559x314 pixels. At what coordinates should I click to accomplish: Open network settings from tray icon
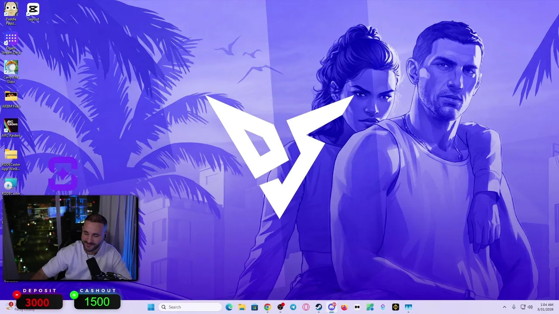click(x=523, y=307)
